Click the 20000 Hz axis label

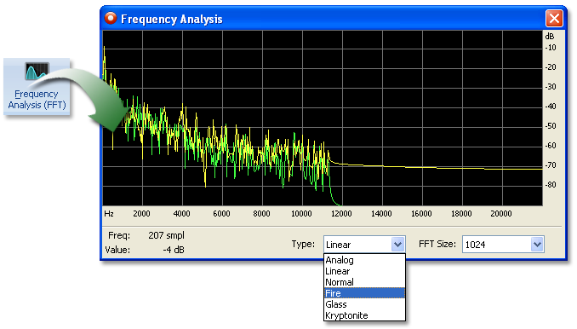click(501, 214)
